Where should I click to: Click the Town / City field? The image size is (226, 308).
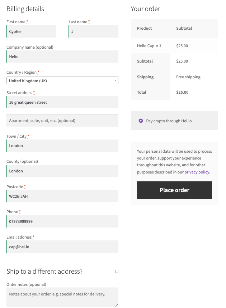[x=62, y=146]
